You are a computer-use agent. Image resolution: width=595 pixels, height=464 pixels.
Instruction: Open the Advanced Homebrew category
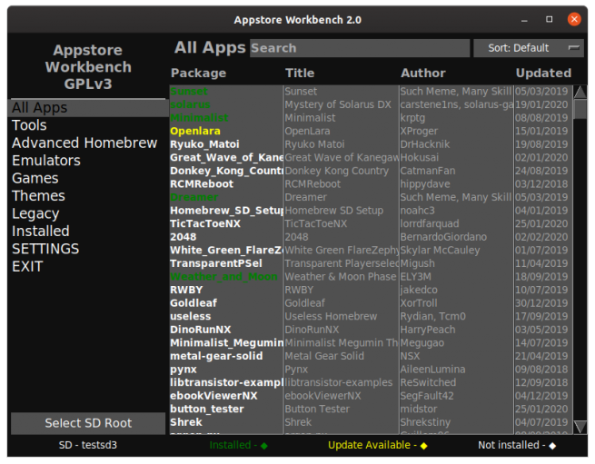coord(84,143)
